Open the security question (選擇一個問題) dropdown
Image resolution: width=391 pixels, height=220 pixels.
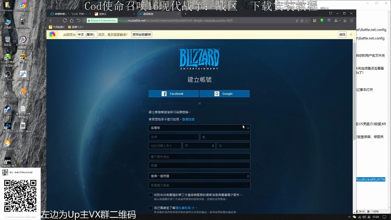click(199, 176)
